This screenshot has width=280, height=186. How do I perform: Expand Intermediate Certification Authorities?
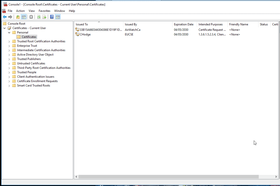[9, 50]
